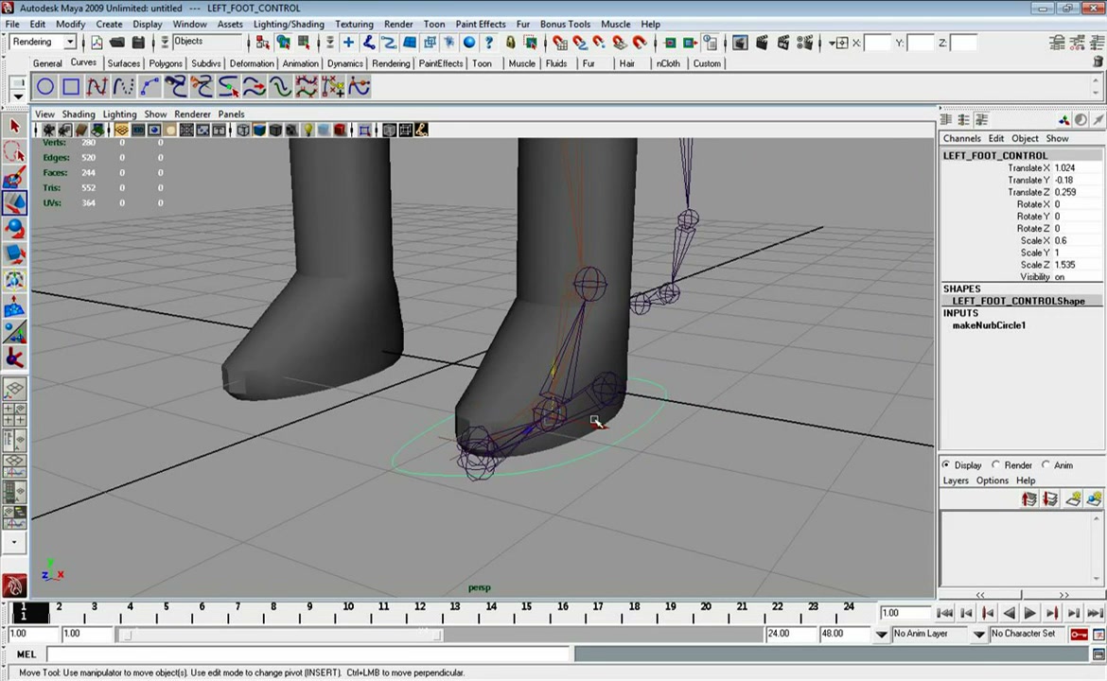Click the create new layer icon
Viewport: 1107px width, 681px height.
click(1073, 499)
